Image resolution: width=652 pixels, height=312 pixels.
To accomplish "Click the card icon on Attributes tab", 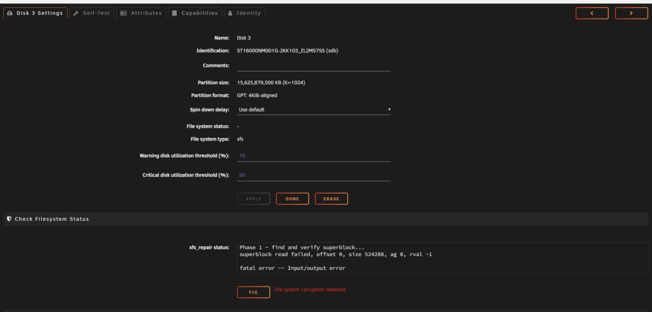I will pos(123,13).
